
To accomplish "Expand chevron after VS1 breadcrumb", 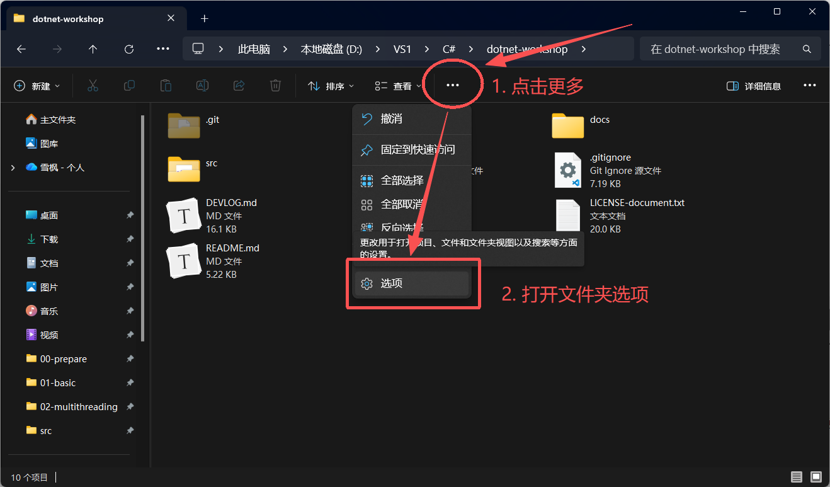I will 426,49.
